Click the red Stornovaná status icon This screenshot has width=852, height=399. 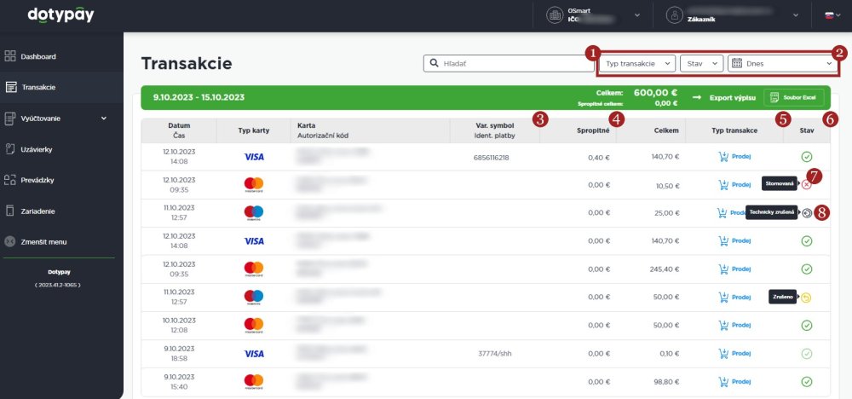pos(806,185)
